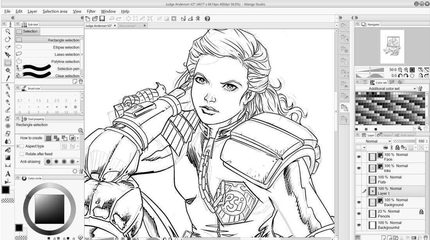This screenshot has width=430, height=240.
Task: Click the Tool property wrench settings icon
Action: (x=81, y=171)
